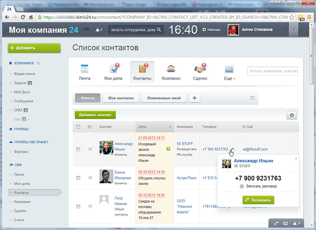Toggle the select-all contacts checkbox
The image size is (316, 230).
click(78, 127)
